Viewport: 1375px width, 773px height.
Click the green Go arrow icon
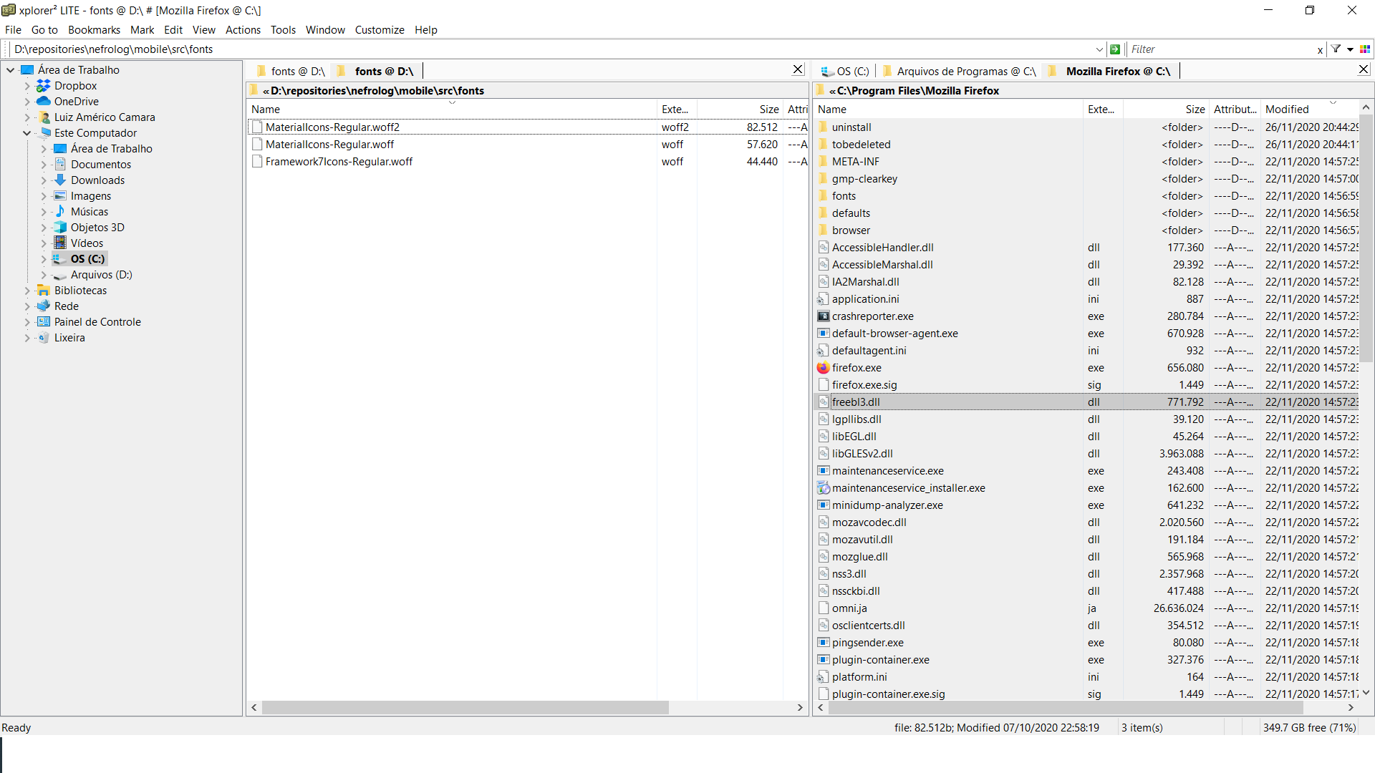[x=1115, y=49]
